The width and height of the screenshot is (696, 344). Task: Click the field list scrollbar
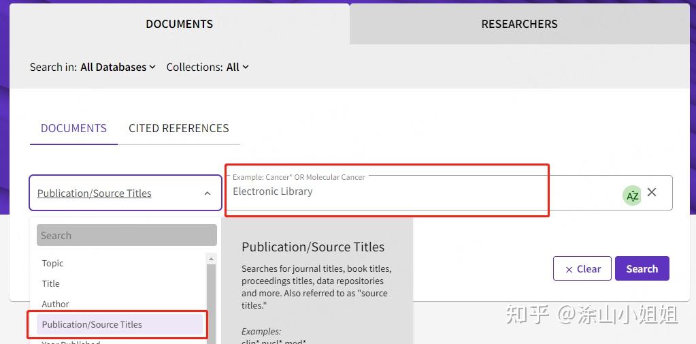click(211, 300)
